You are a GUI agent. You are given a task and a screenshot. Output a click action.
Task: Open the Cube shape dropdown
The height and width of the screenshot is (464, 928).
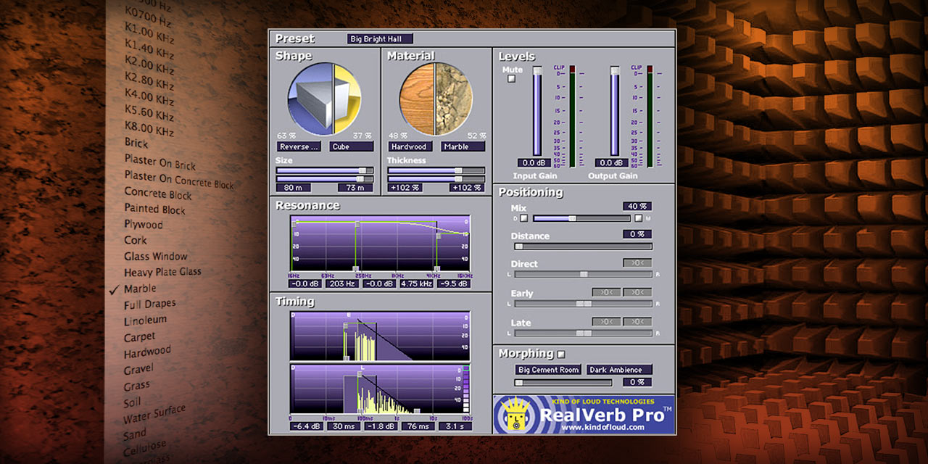point(352,146)
